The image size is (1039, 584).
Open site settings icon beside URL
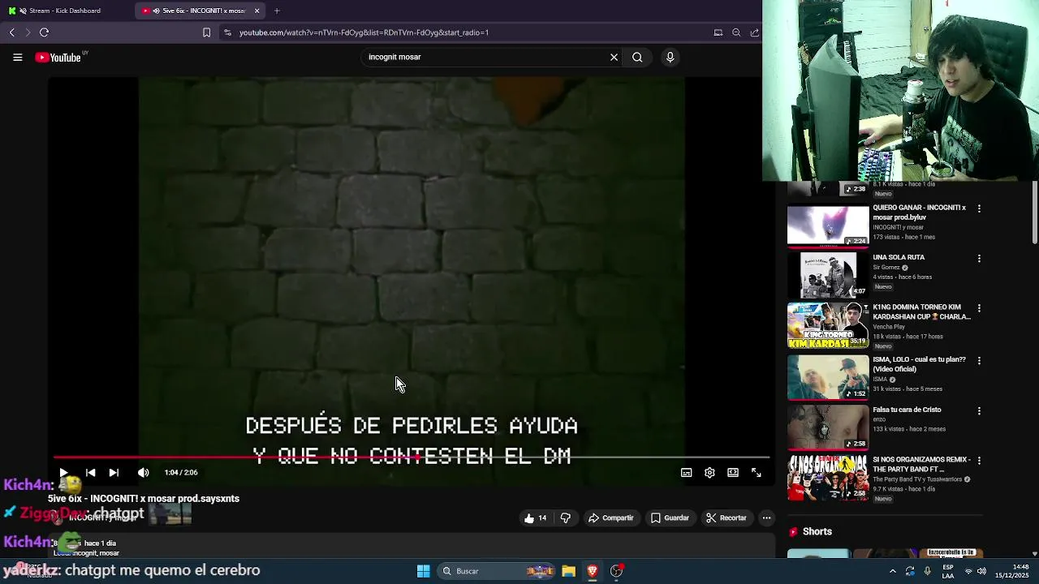[x=227, y=32]
